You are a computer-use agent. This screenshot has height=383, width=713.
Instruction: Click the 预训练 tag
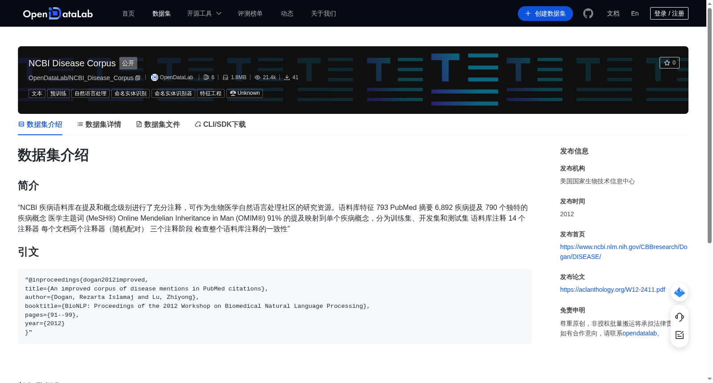(58, 93)
